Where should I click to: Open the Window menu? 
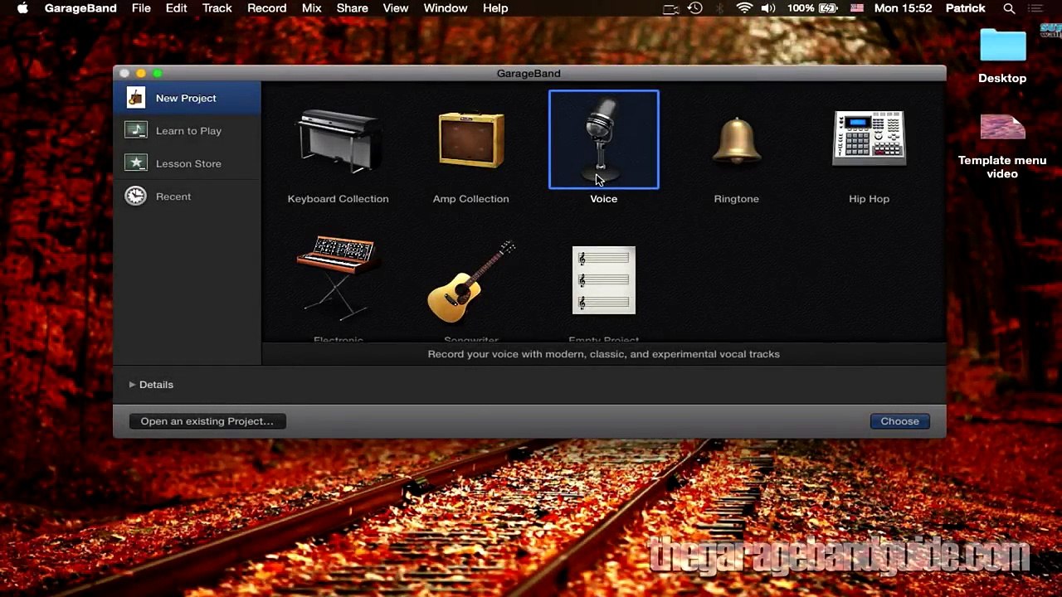click(446, 8)
